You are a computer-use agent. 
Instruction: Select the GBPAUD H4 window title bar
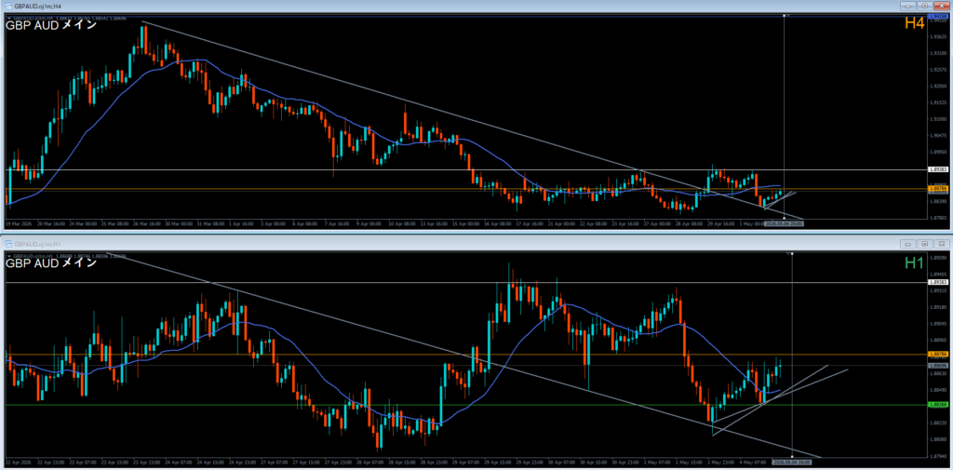[x=450, y=6]
